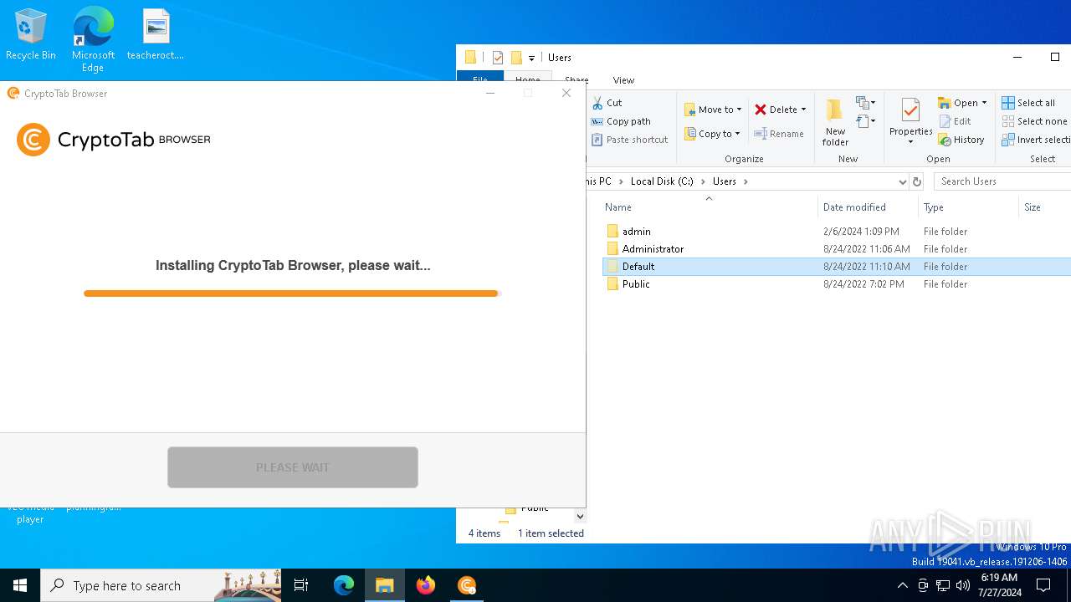
Task: Click the volume icon in system tray
Action: click(963, 585)
